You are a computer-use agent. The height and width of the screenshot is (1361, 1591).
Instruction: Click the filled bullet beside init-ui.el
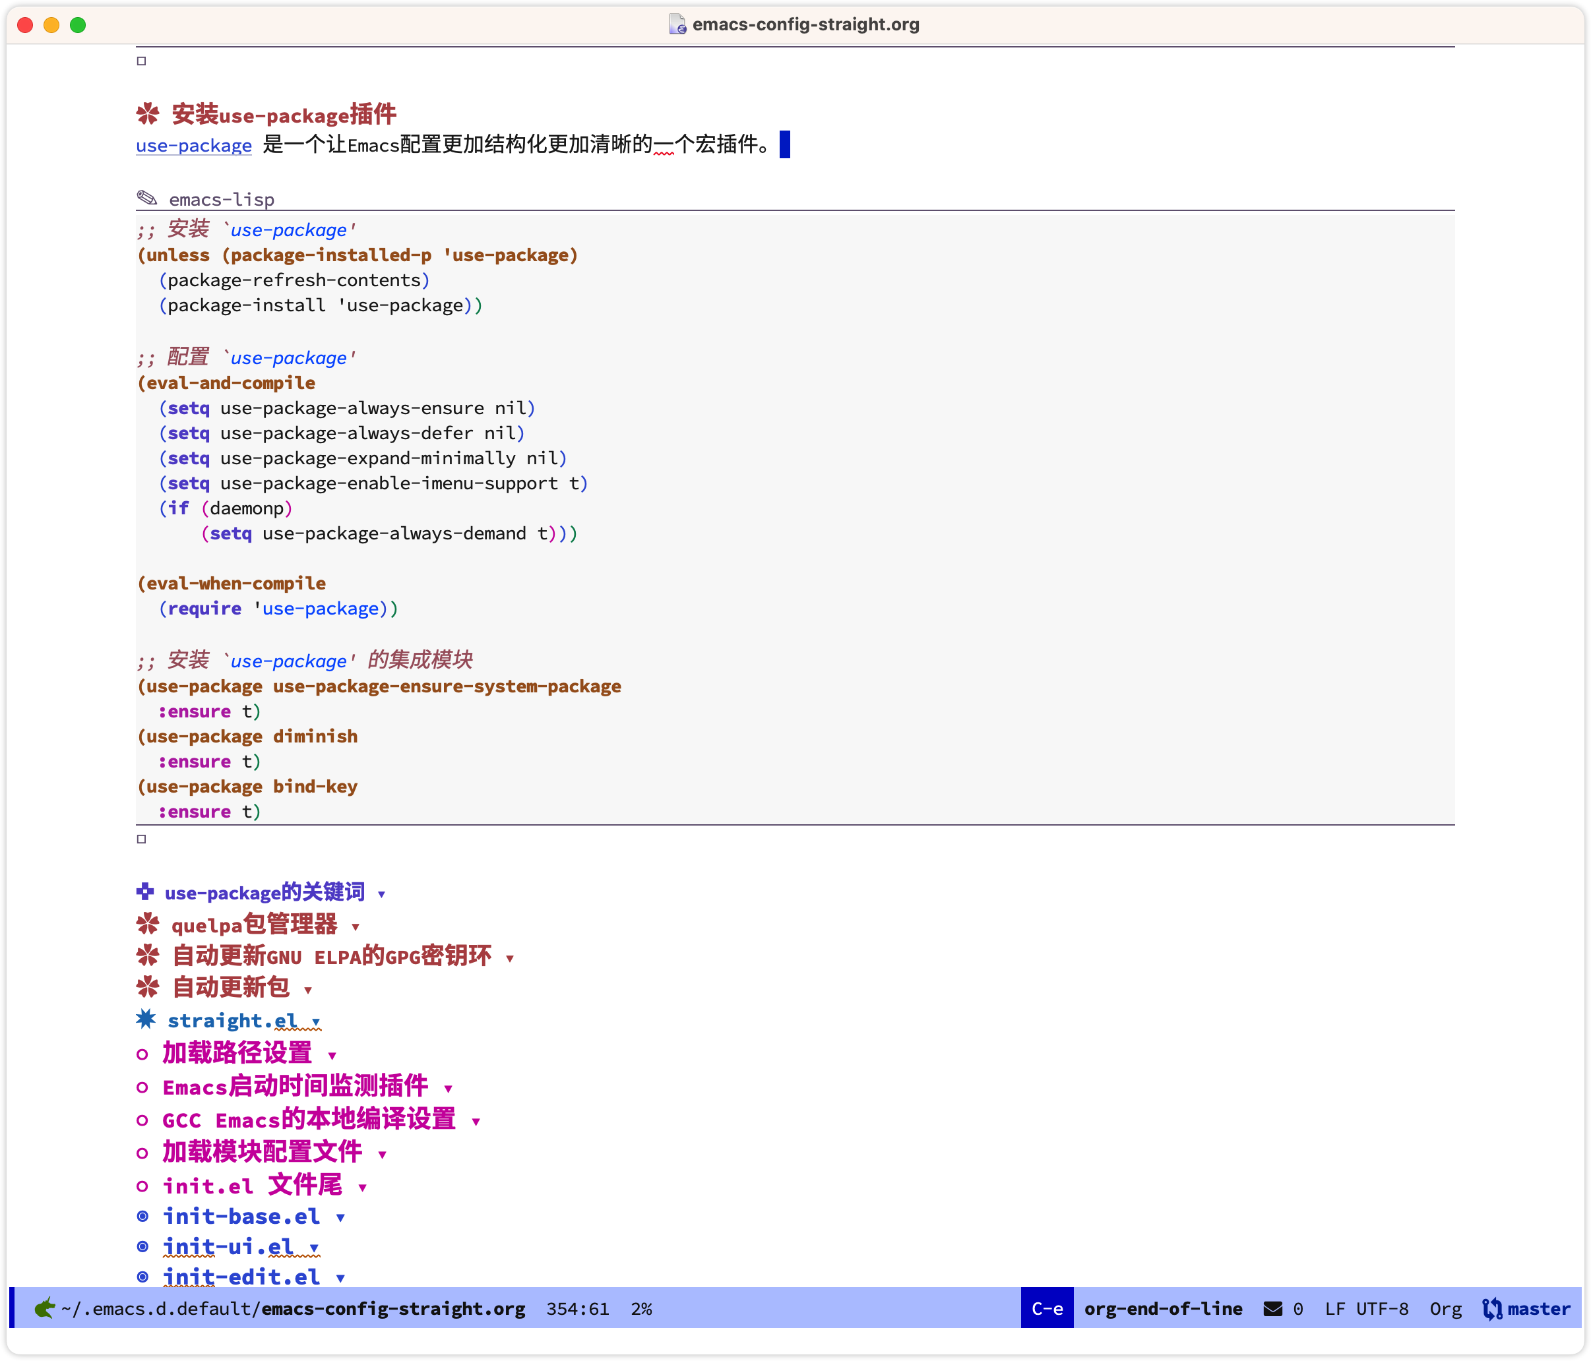[142, 1247]
